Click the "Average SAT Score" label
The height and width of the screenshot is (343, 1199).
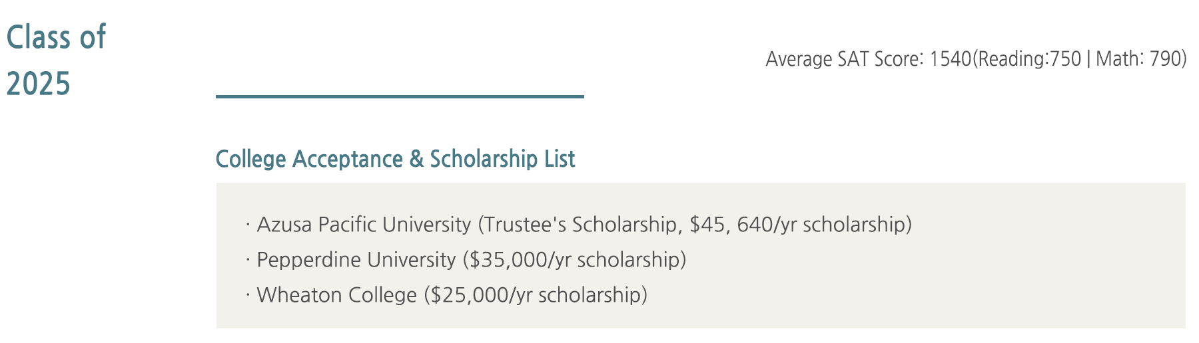click(x=844, y=59)
